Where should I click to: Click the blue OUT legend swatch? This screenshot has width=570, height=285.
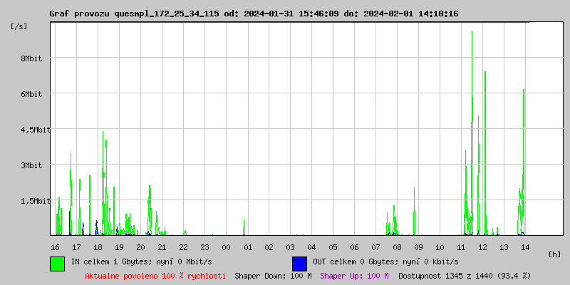[299, 263]
